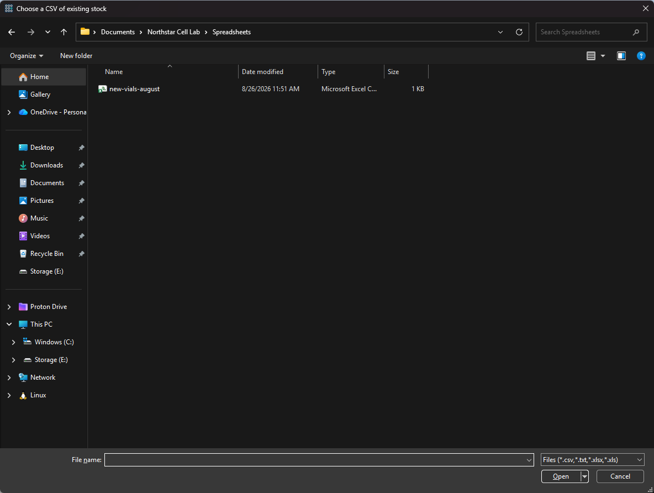Click the search magnifier icon
Viewport: 654px width, 493px height.
[x=636, y=32]
